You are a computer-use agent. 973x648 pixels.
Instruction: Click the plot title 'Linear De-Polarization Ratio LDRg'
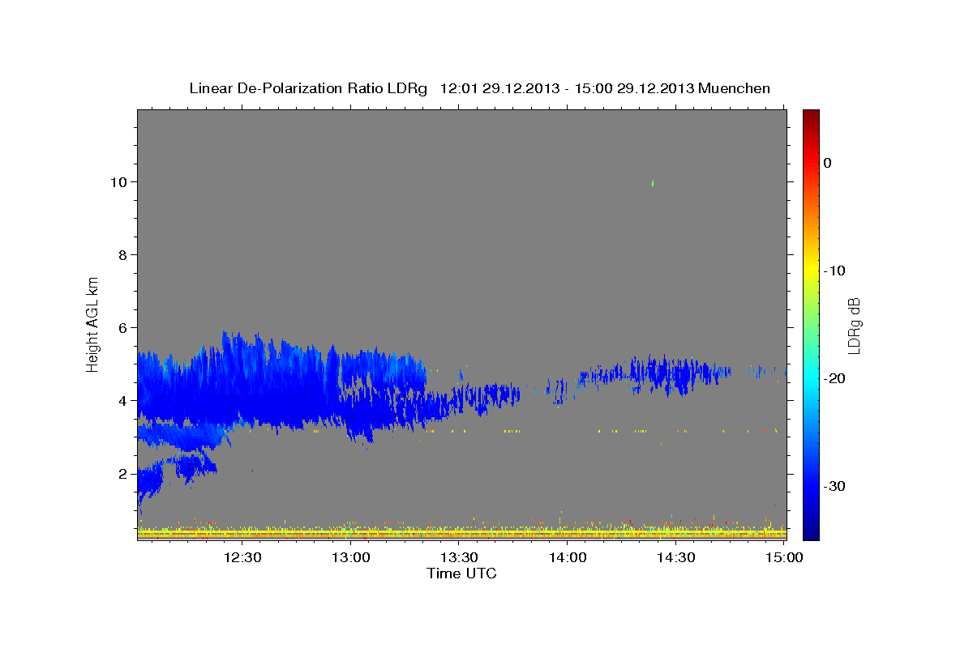(x=307, y=88)
